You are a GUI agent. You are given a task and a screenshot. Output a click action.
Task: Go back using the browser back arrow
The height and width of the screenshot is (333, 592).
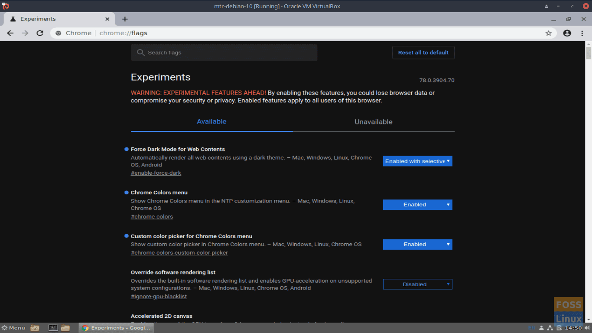point(10,33)
